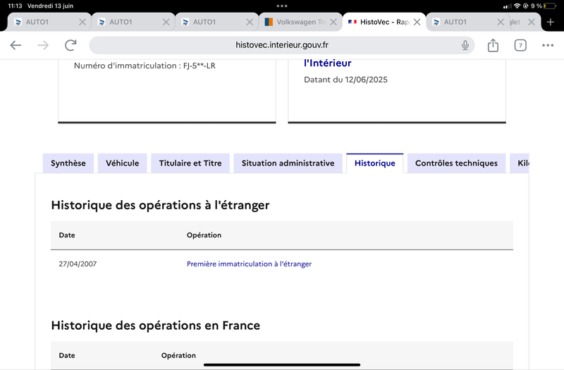
Task: Focus the histovec.interieur.gouv.fr address bar
Action: click(x=281, y=45)
